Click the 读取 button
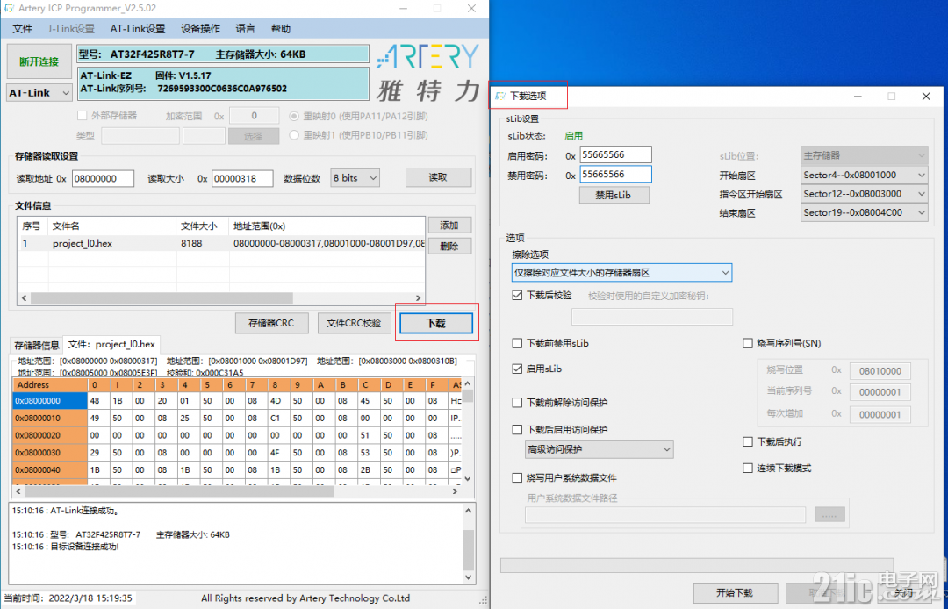948x609 pixels. click(x=438, y=177)
